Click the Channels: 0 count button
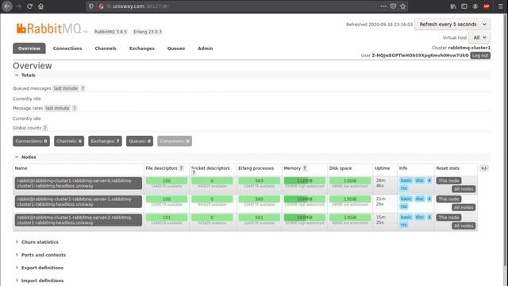 (69, 141)
